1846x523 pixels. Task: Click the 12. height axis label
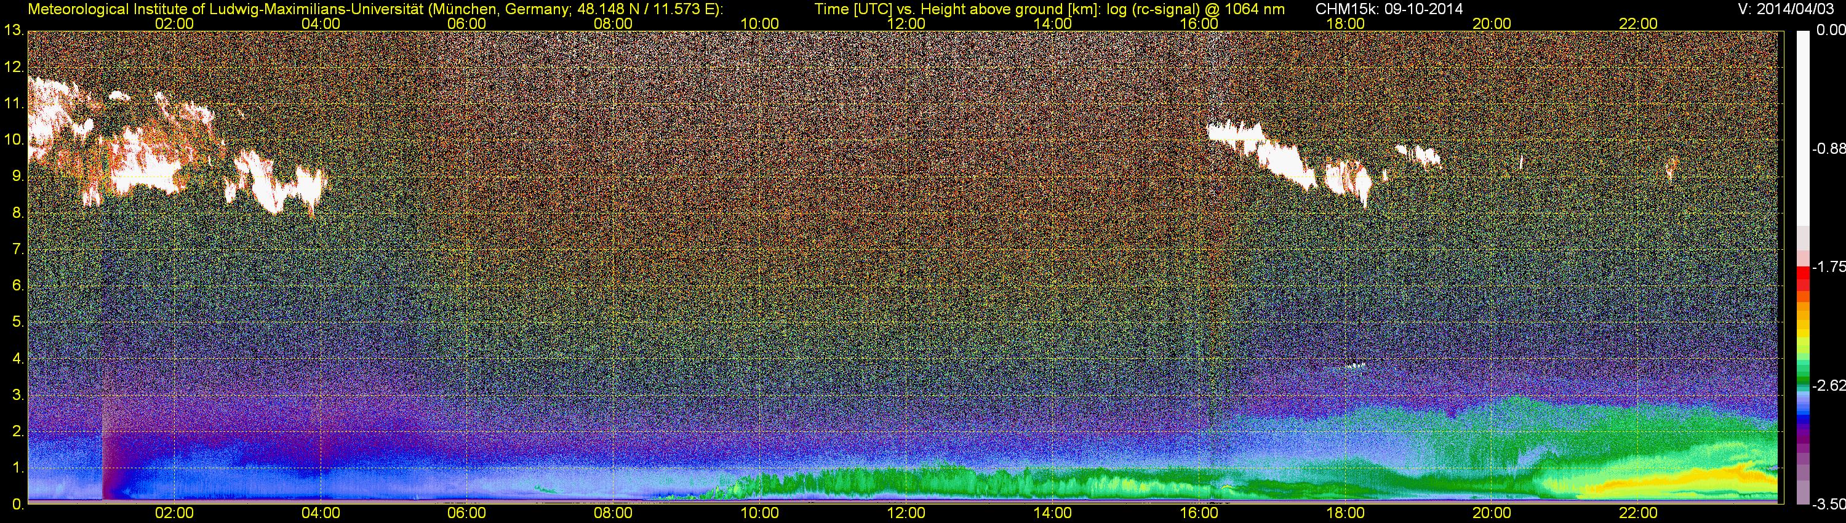pyautogui.click(x=14, y=66)
